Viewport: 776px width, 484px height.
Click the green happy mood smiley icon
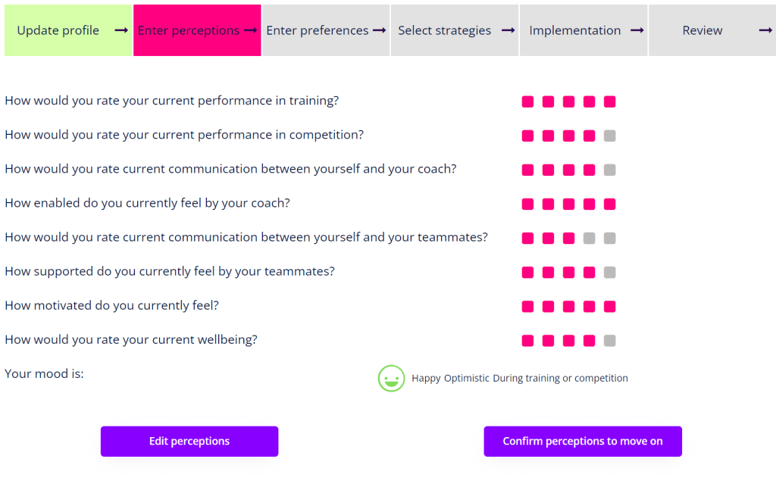pos(391,378)
